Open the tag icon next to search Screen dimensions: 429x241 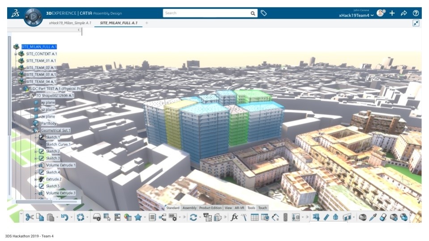pos(264,13)
